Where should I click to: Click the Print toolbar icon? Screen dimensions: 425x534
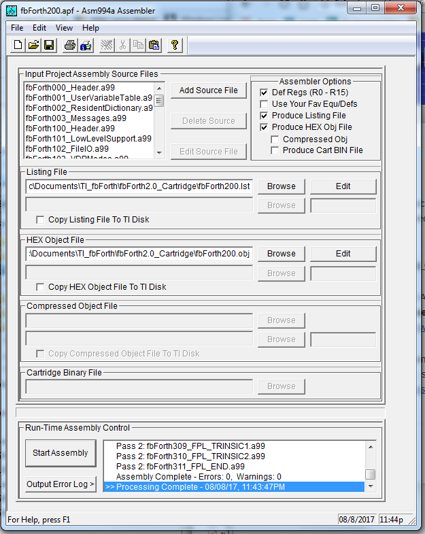point(70,45)
